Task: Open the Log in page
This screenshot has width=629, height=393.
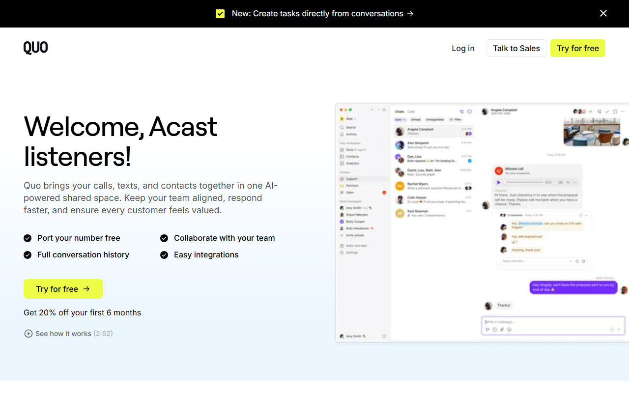Action: tap(463, 48)
